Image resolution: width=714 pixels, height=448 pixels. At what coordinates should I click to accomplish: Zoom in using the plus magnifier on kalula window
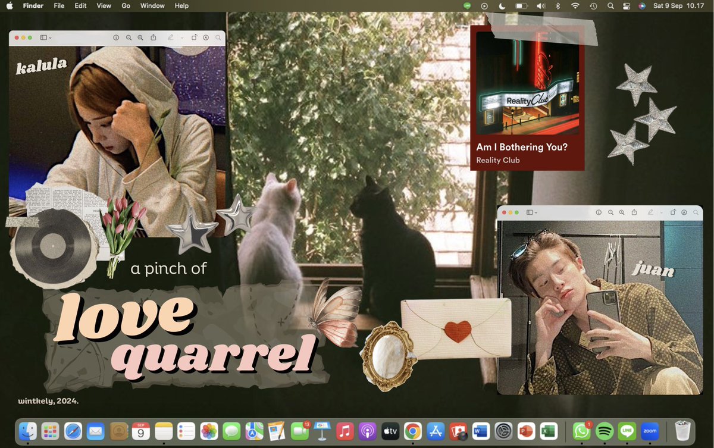[x=140, y=37]
